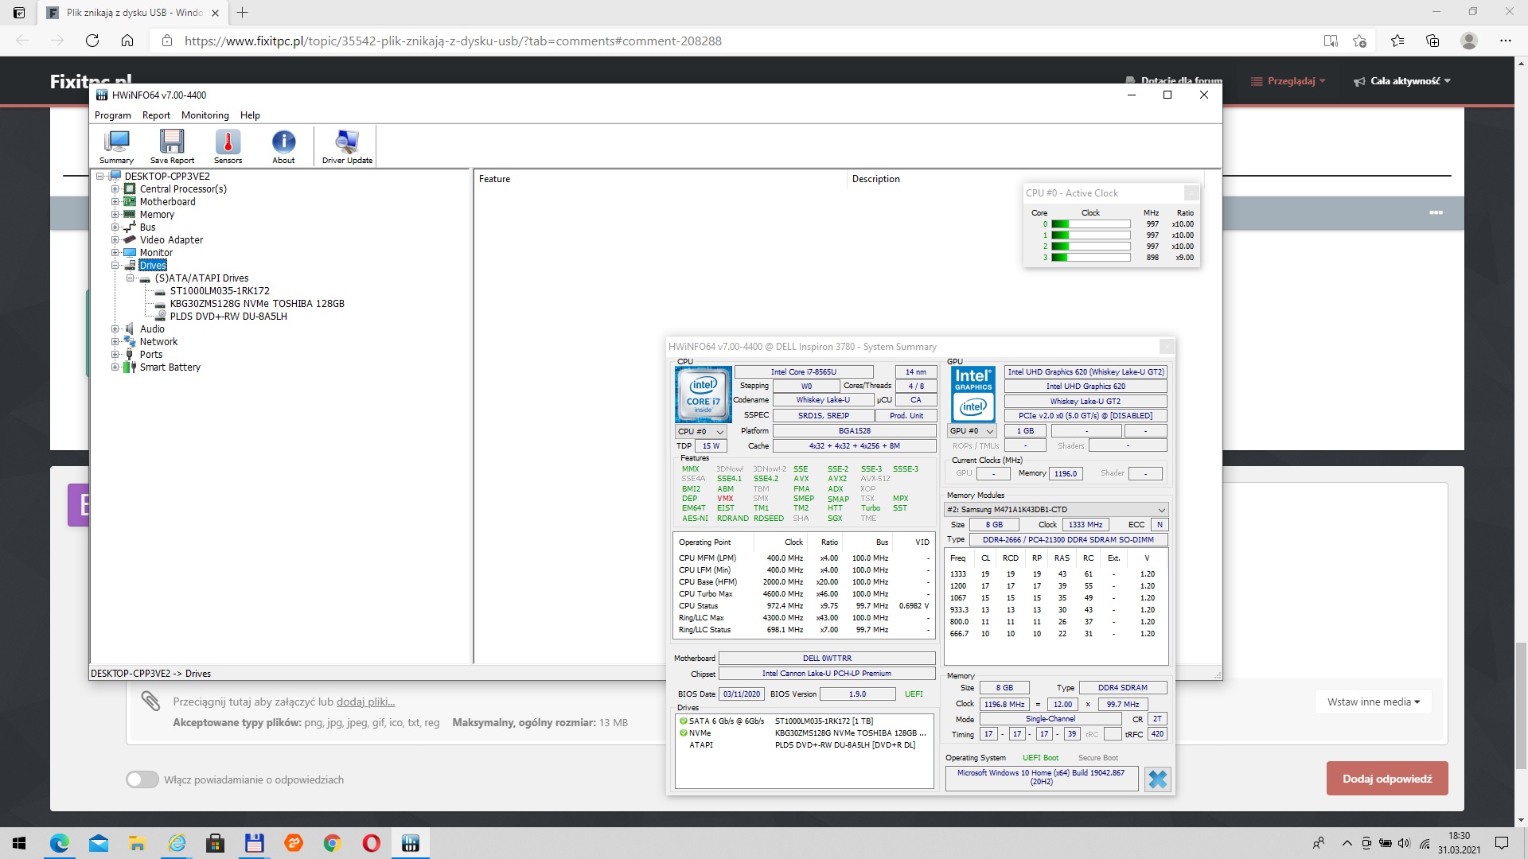Open a new browser tab
The width and height of the screenshot is (1528, 859).
[243, 13]
